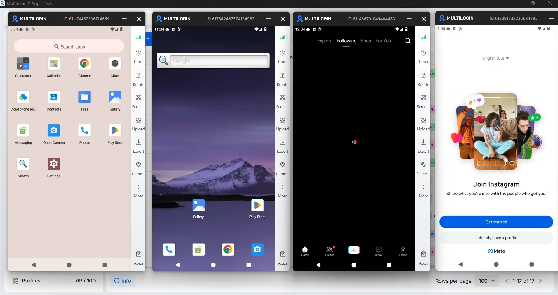Image resolution: width=558 pixels, height=295 pixels.
Task: Tap Android home button on second phone
Action: pyautogui.click(x=213, y=265)
